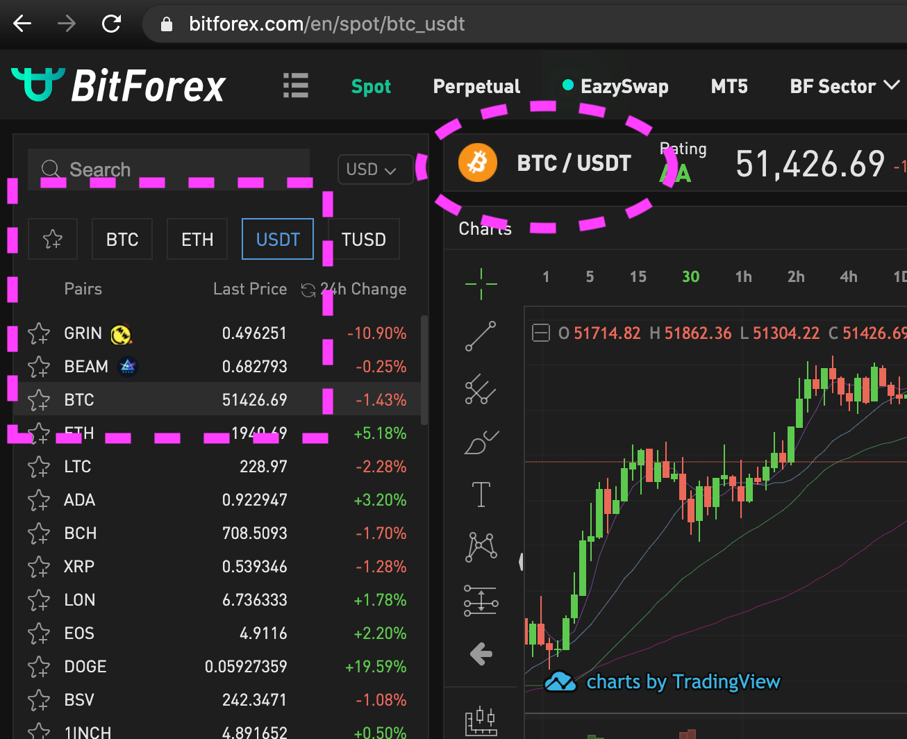Viewport: 907px width, 739px height.
Task: Favorite the EOS pair star
Action: pos(39,633)
